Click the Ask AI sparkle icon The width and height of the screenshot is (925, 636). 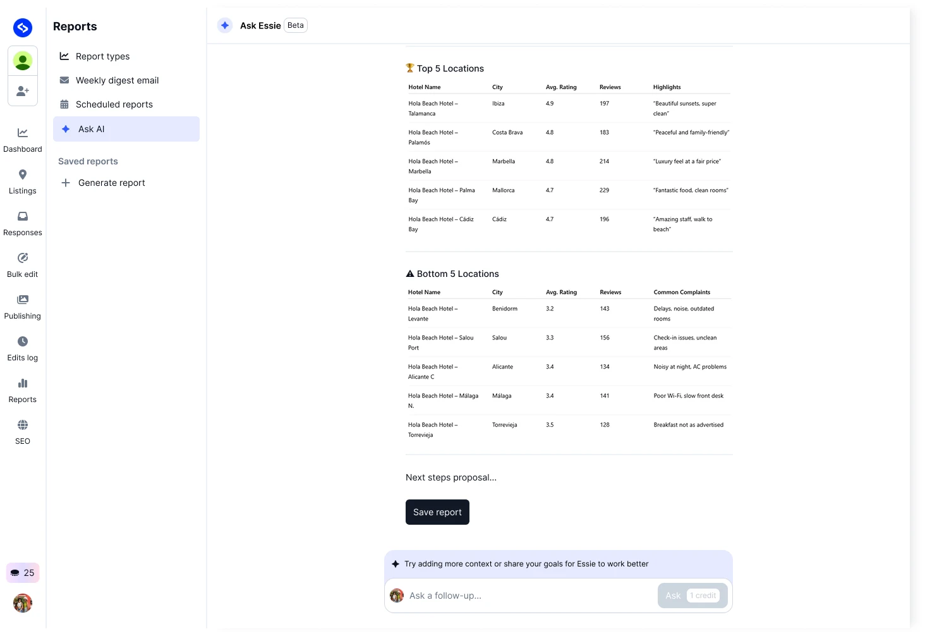[x=66, y=129]
